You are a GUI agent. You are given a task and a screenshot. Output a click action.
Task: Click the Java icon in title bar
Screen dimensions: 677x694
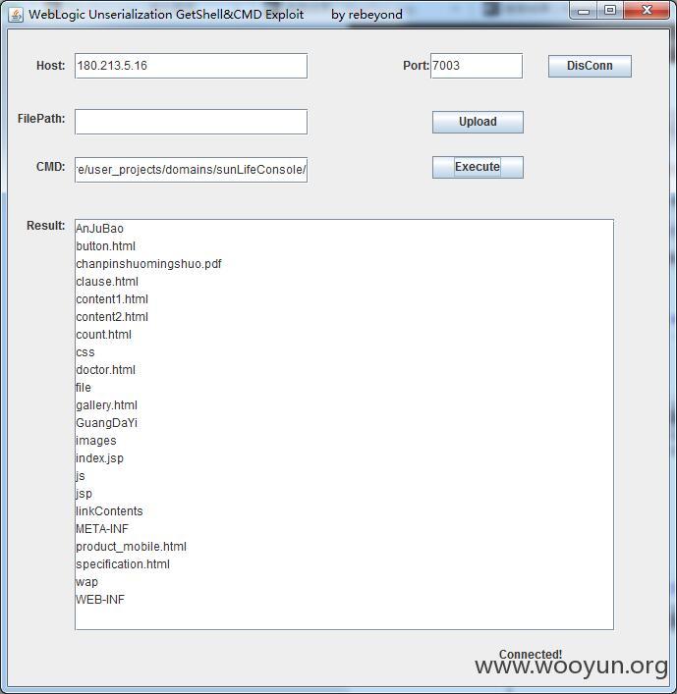click(x=16, y=15)
